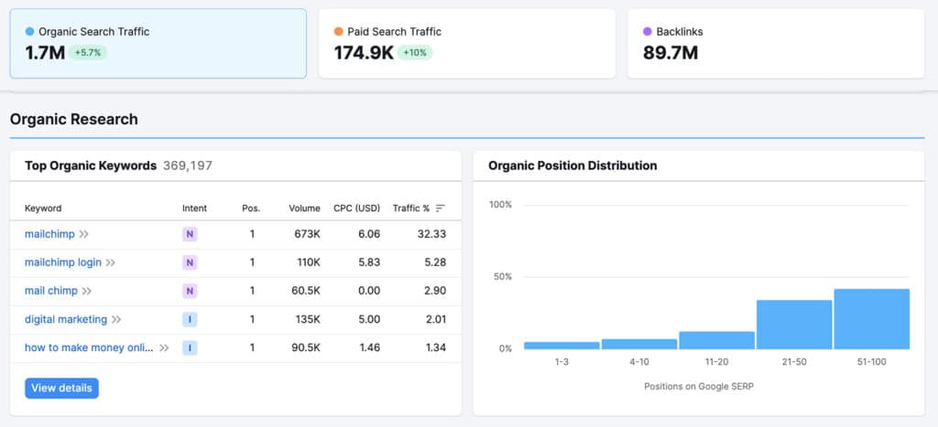Click the Organic Research section heading

click(x=74, y=120)
